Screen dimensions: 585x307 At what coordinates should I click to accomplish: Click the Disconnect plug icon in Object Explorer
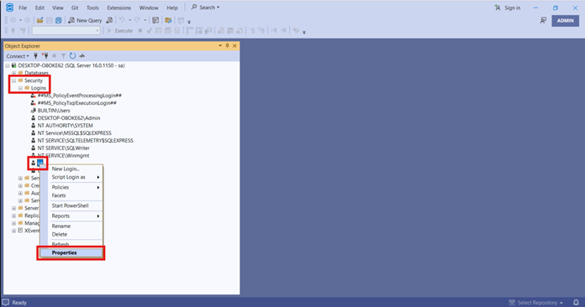45,56
